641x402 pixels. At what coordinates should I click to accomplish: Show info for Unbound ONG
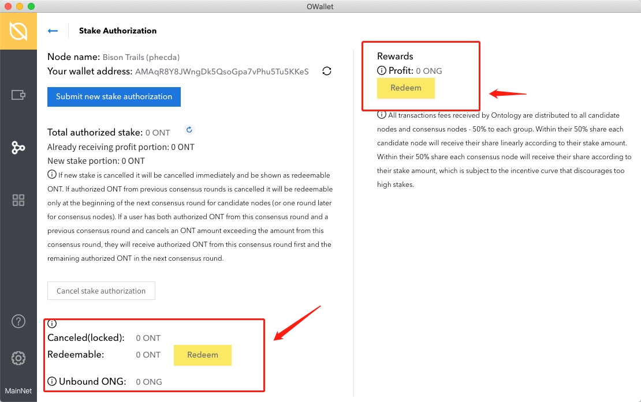pos(52,381)
